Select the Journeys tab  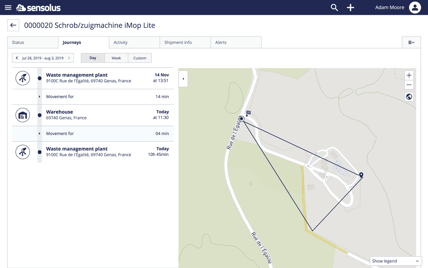point(84,43)
